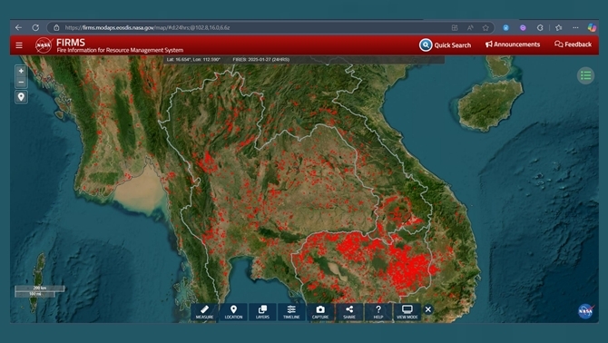Share the current map view
This screenshot has width=608, height=343.
tap(349, 311)
